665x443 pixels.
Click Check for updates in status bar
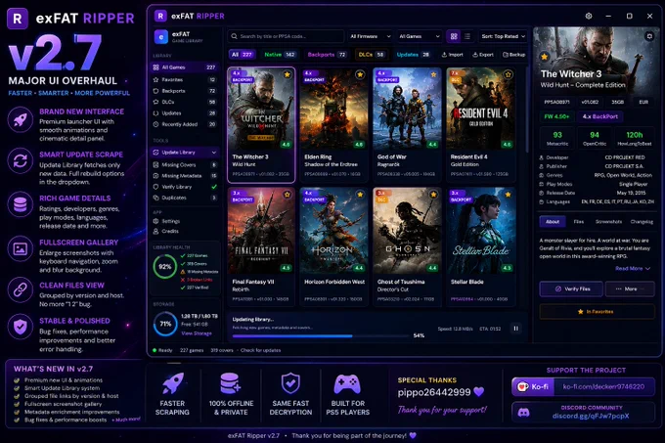point(260,350)
